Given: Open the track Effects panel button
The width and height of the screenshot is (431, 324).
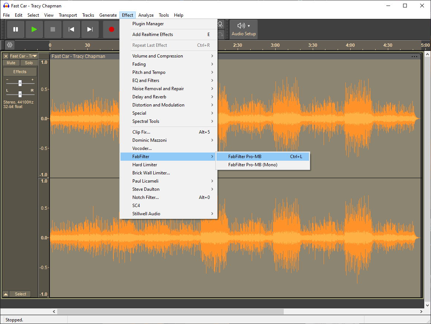Looking at the screenshot, I should [x=20, y=72].
